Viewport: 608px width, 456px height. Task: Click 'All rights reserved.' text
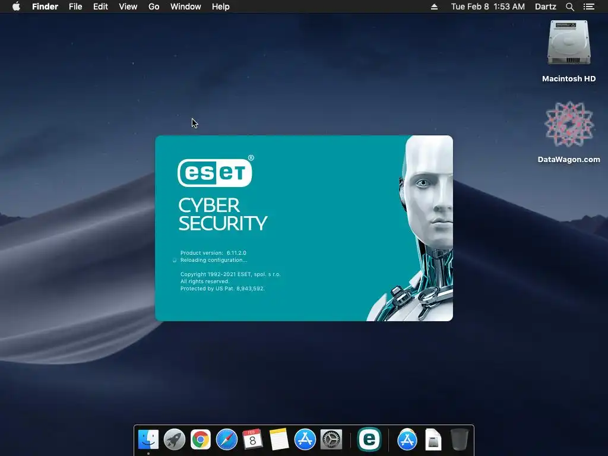(x=205, y=281)
